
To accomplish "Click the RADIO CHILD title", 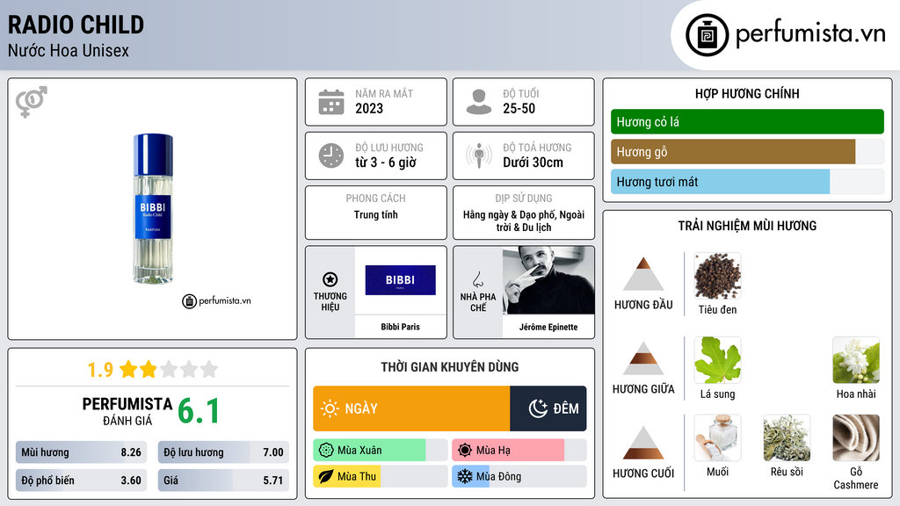I will click(x=76, y=25).
